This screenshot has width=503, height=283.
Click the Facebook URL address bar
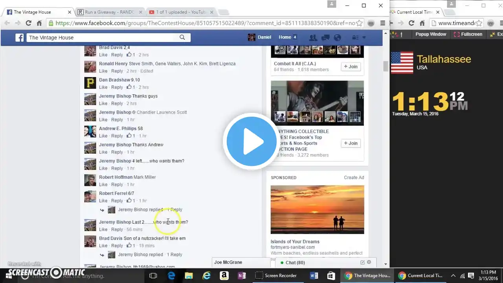[204, 23]
